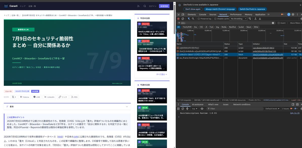The image size is (302, 148).
Task: Clear the network log icon
Action: pyautogui.click(x=183, y=19)
